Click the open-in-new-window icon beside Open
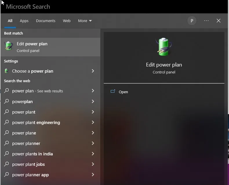 click(113, 91)
